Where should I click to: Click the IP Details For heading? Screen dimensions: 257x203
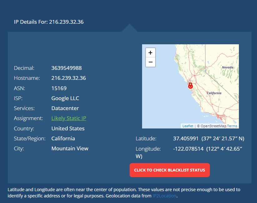pos(49,22)
